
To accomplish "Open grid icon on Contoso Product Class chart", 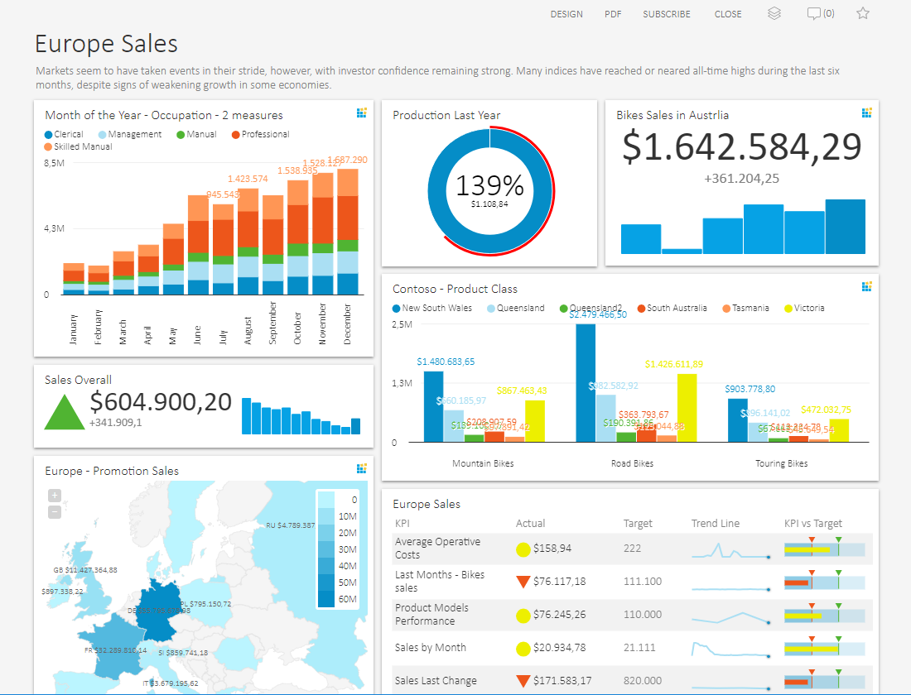I will (x=867, y=286).
